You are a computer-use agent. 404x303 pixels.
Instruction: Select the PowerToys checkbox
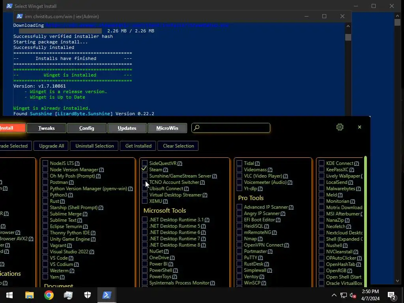(x=144, y=276)
